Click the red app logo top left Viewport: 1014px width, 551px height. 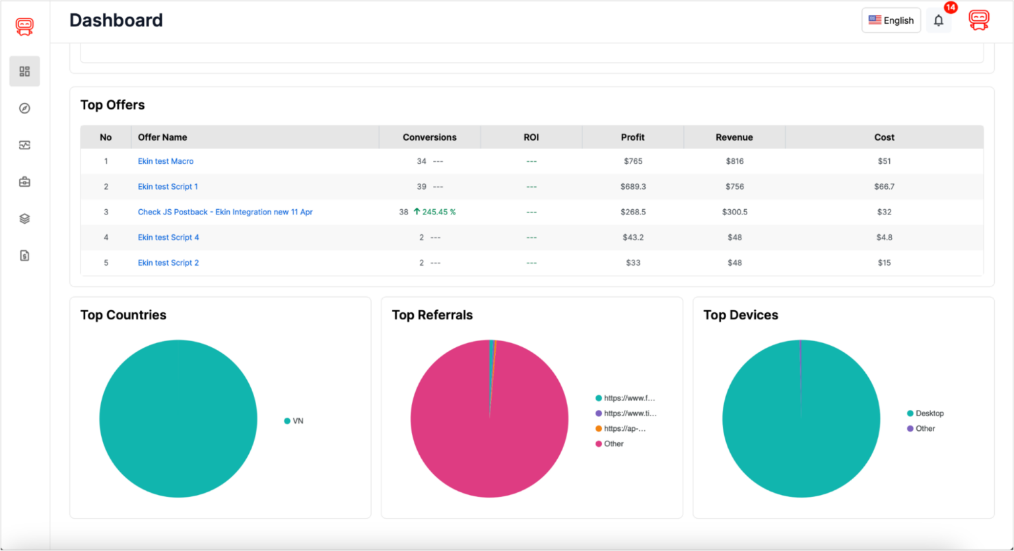24,26
